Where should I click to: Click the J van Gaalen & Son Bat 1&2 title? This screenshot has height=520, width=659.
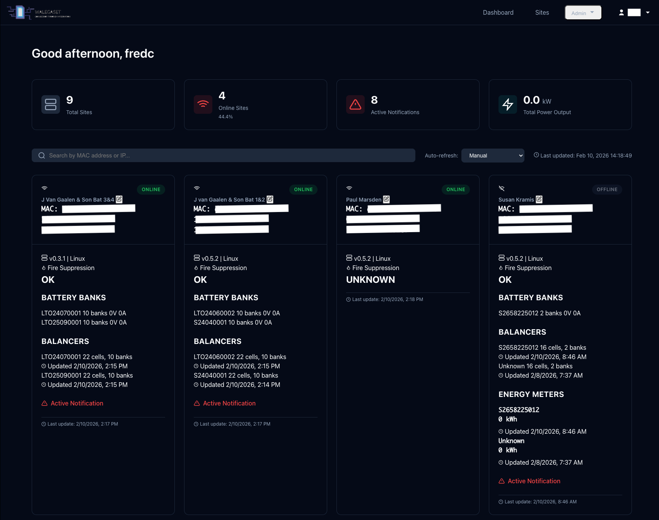(x=229, y=200)
